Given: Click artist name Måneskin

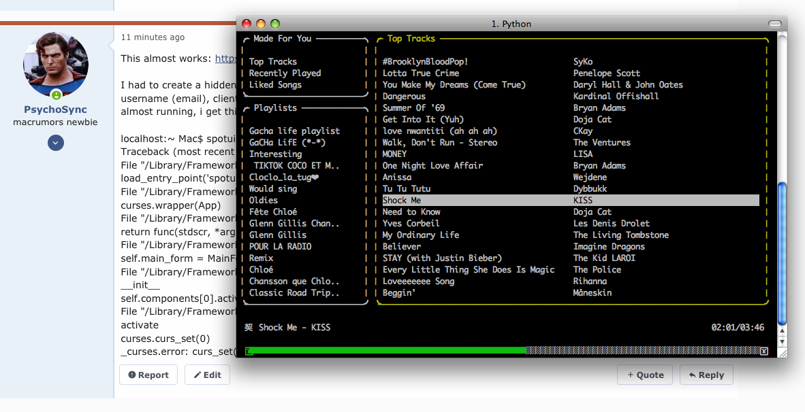Looking at the screenshot, I should pos(592,292).
